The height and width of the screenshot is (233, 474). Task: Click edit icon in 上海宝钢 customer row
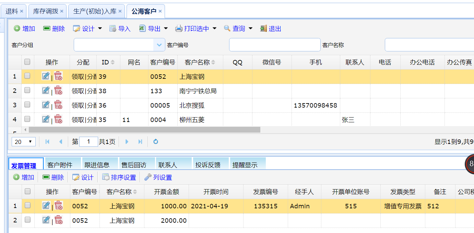tap(46, 76)
